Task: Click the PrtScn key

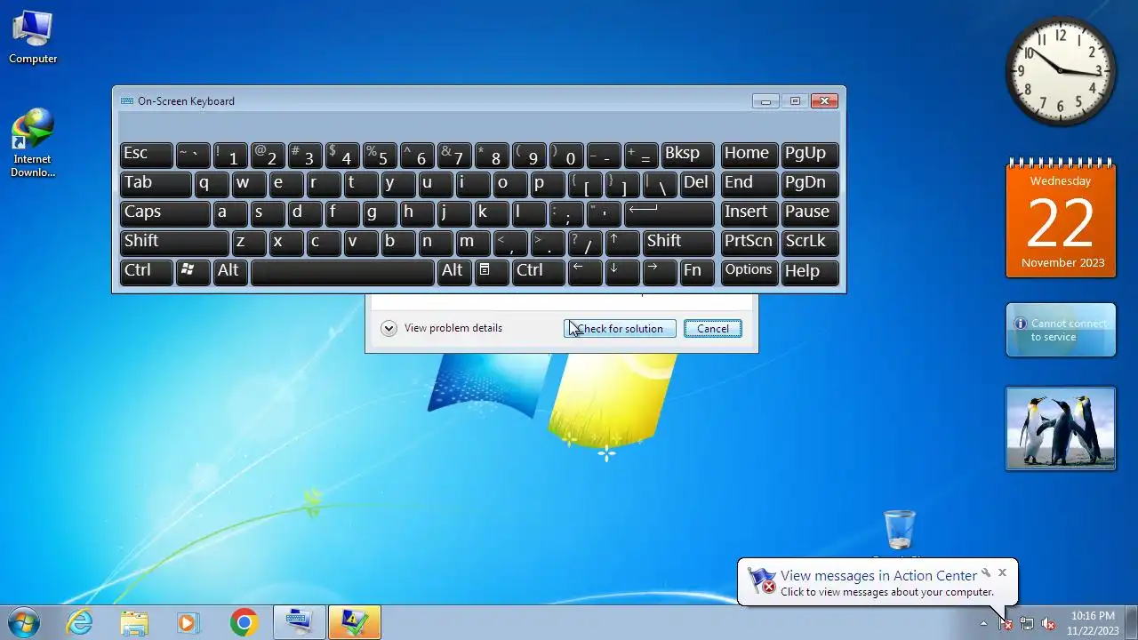Action: [x=749, y=242]
